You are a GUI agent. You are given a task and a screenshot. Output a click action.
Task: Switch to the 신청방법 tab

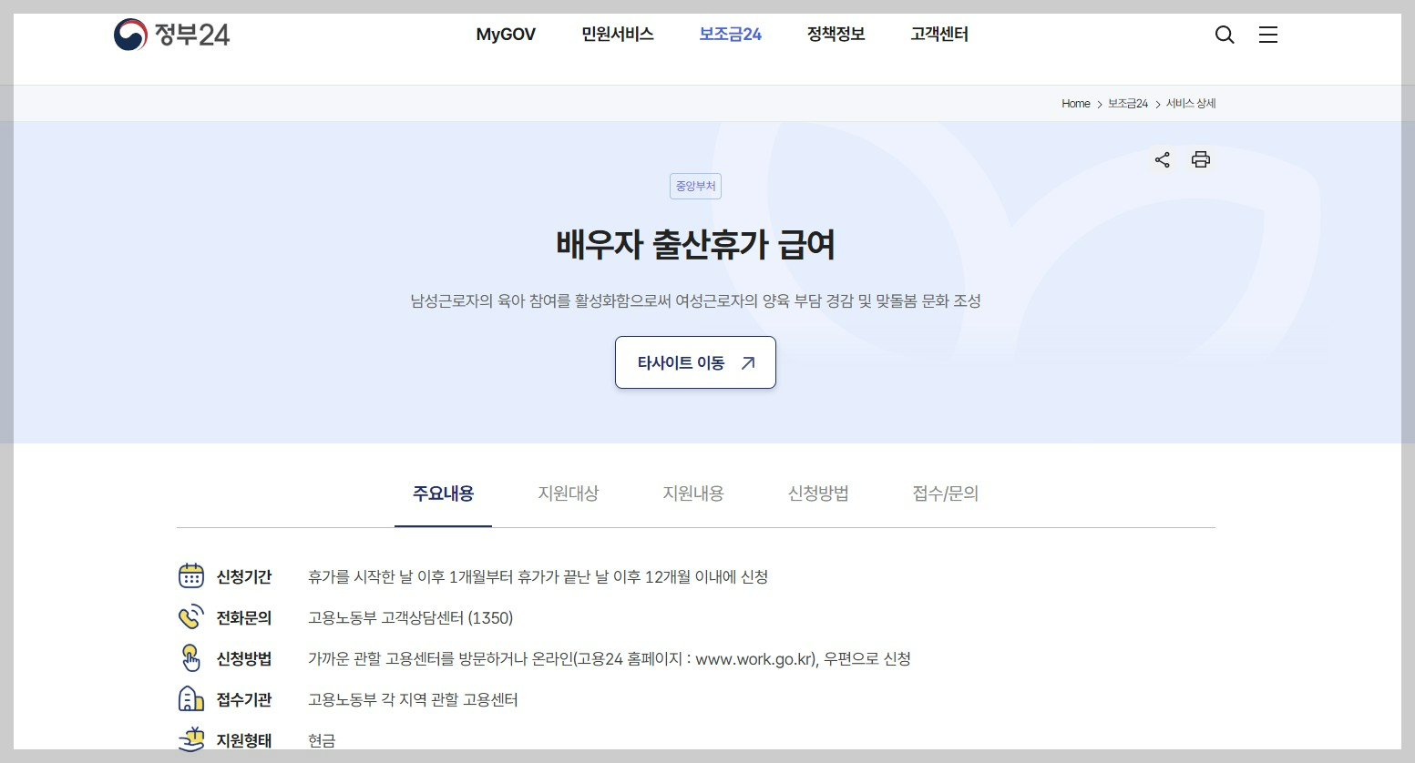818,493
